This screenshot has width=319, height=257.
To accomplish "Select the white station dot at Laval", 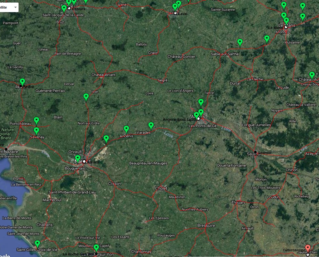I will pos(175,13).
